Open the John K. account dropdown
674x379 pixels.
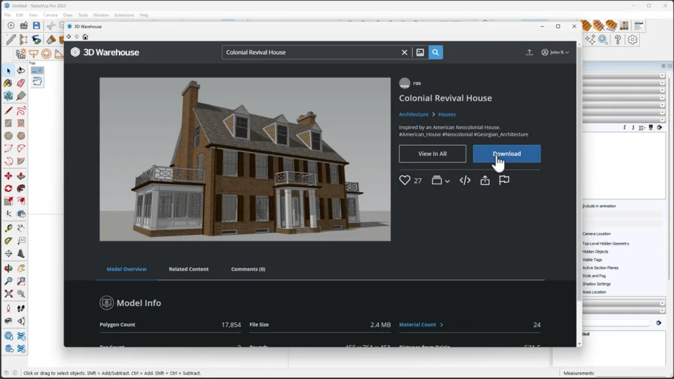pos(555,52)
